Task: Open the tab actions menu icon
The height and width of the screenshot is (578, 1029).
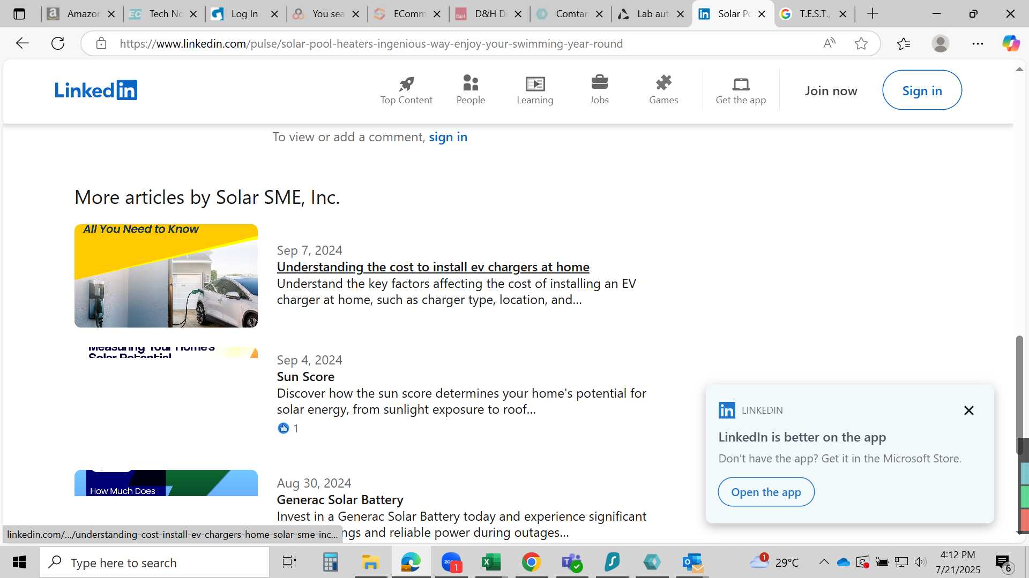Action: point(19,14)
